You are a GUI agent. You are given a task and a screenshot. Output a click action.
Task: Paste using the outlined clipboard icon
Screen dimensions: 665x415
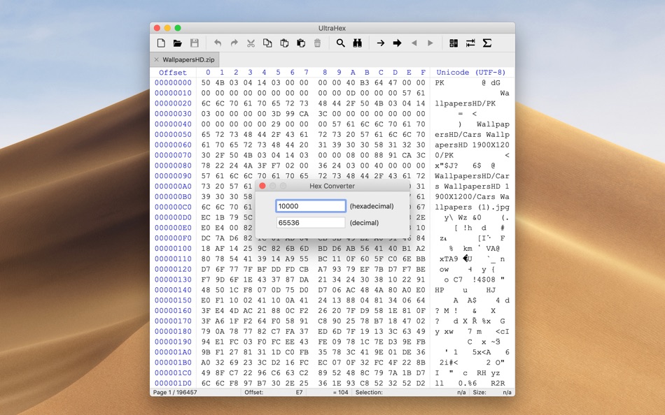[284, 43]
